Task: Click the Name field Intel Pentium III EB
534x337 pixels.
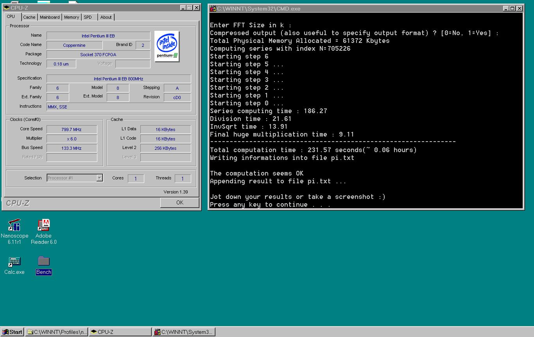Action: point(98,36)
